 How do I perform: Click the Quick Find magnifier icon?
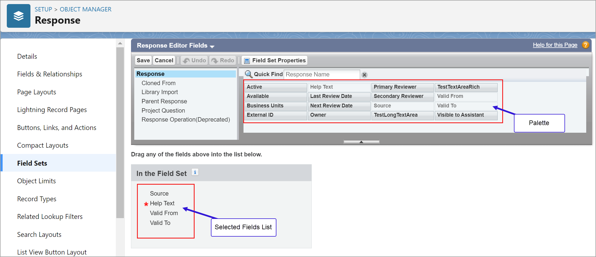[248, 74]
